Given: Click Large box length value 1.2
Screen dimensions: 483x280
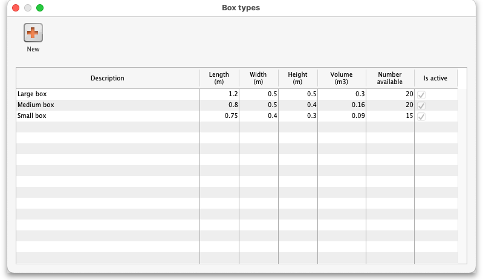Looking at the screenshot, I should click(x=233, y=94).
